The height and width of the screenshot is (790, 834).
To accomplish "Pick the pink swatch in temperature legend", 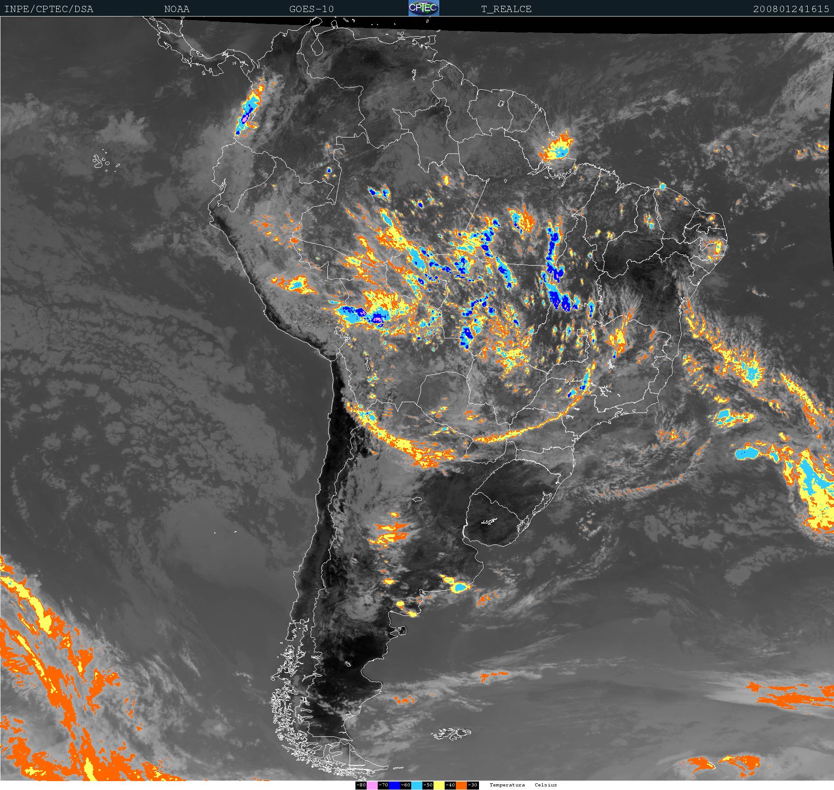I will [372, 785].
